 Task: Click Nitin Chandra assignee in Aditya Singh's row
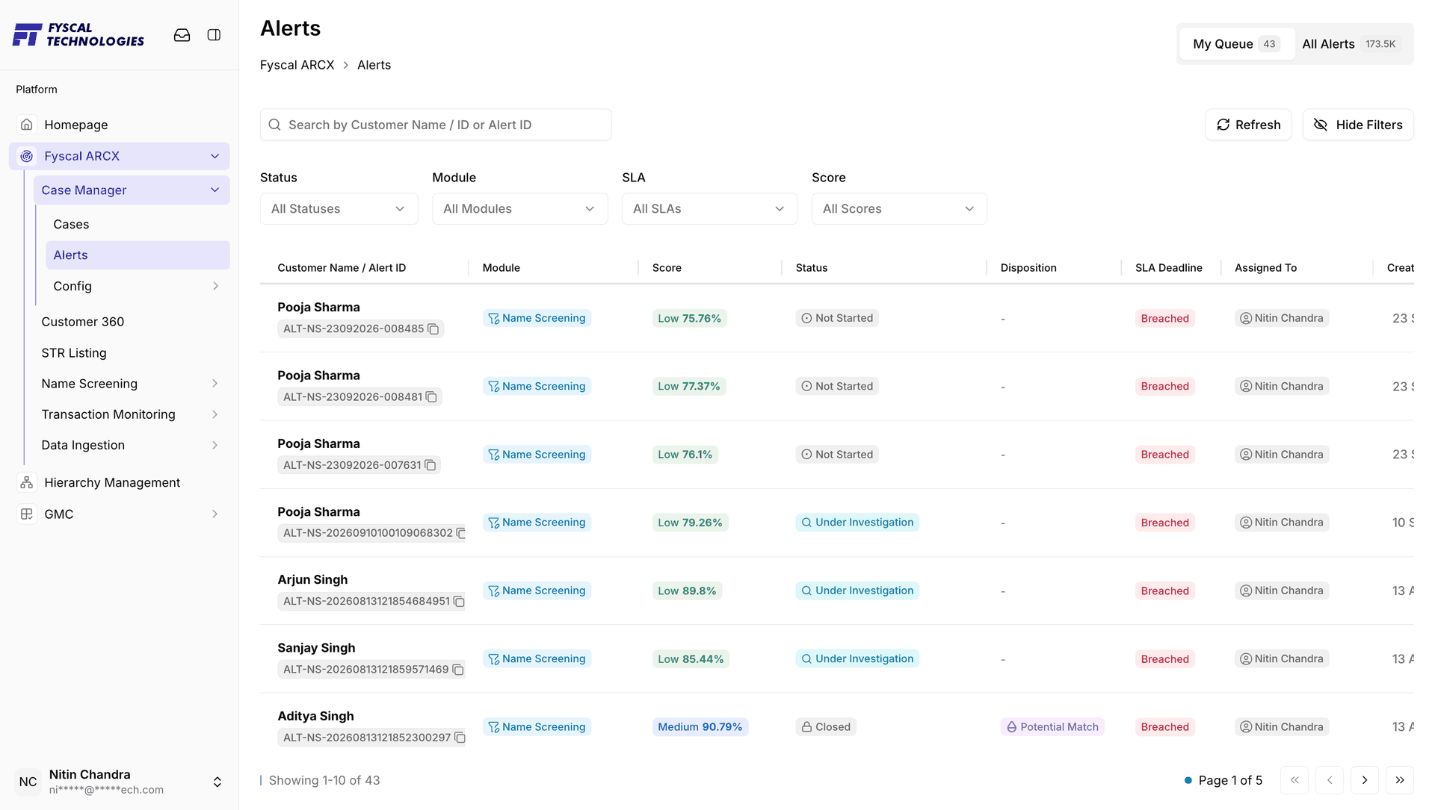(x=1282, y=727)
